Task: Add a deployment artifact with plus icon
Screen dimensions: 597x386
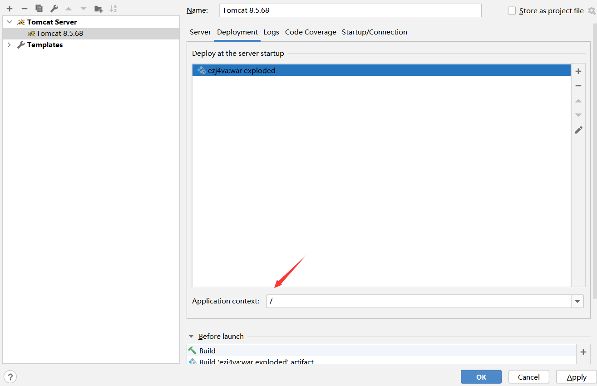Action: (x=578, y=71)
